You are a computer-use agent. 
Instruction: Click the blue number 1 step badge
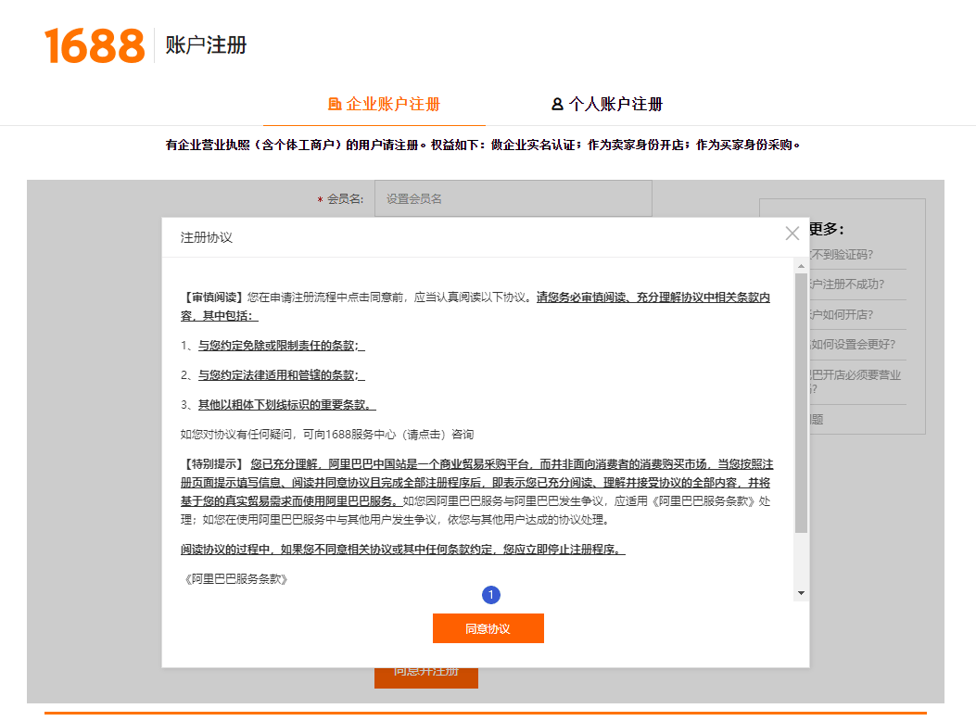(491, 595)
